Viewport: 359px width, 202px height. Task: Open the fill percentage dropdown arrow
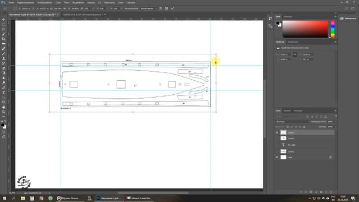pos(335,127)
